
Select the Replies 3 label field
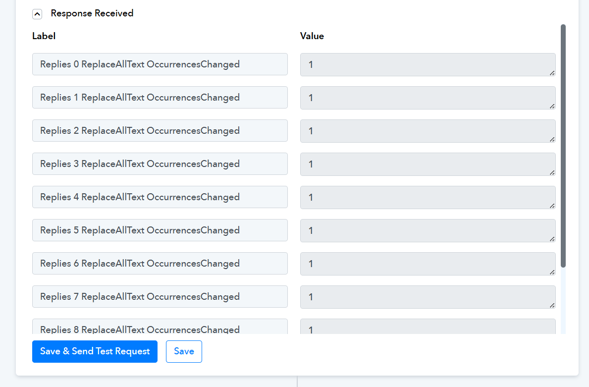pos(160,164)
